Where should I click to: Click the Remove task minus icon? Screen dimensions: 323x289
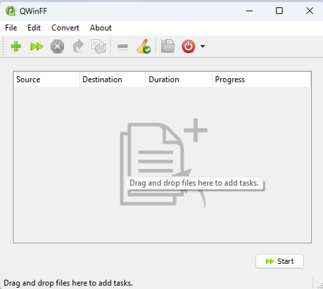(x=123, y=46)
